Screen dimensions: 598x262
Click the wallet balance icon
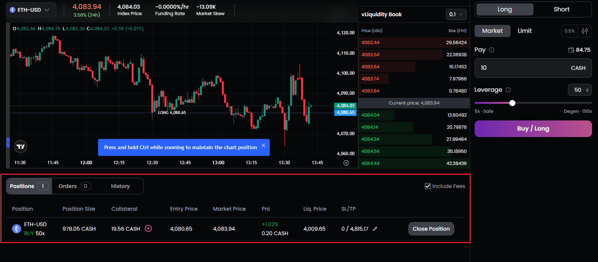pyautogui.click(x=571, y=50)
